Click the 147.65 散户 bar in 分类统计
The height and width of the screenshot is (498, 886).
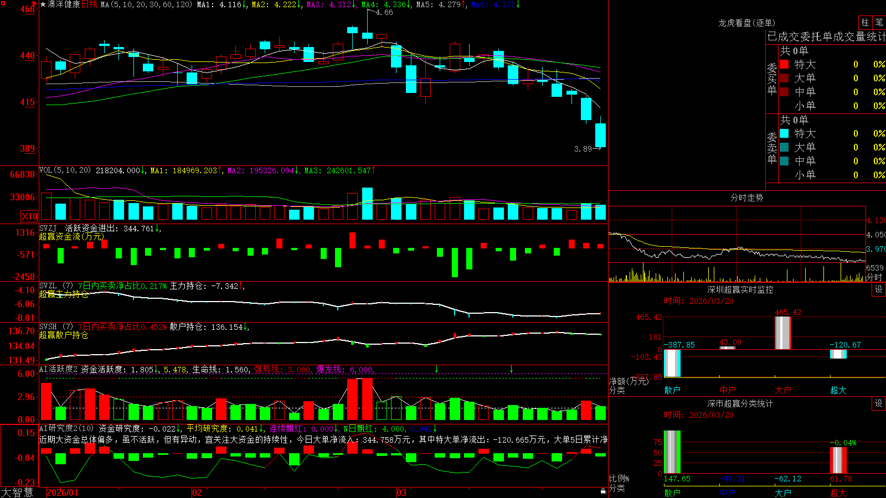[x=672, y=452]
